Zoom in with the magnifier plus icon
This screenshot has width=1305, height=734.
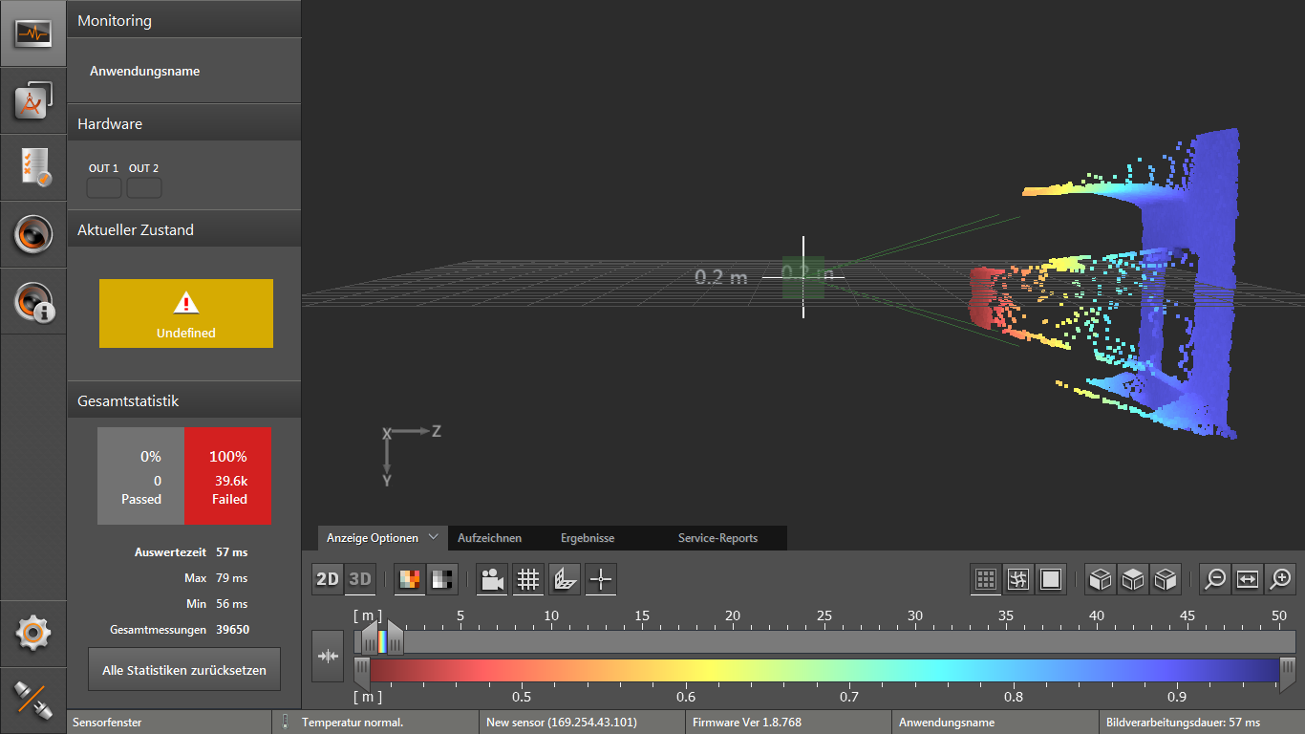point(1281,579)
